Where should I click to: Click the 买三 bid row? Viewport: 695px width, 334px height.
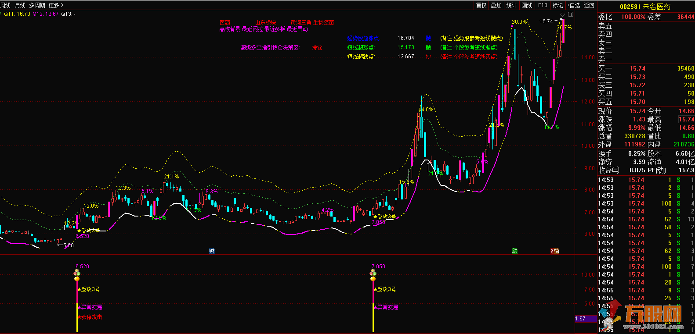point(646,85)
